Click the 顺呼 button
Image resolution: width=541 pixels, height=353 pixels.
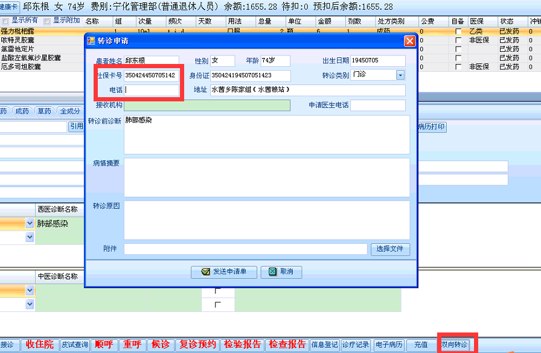104,345
